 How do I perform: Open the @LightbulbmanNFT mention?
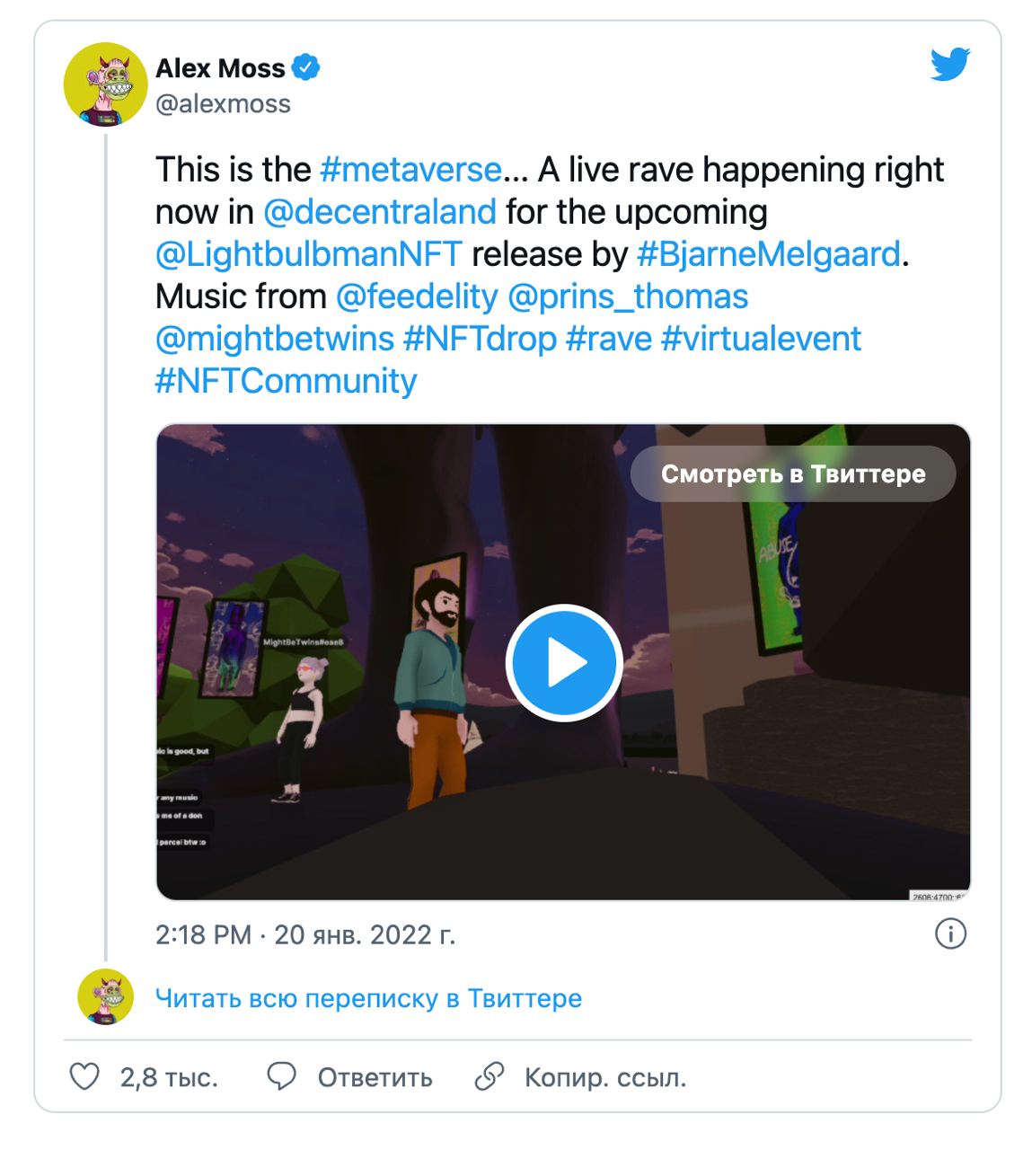click(309, 253)
